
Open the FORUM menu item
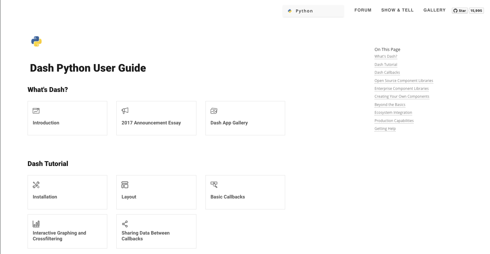[x=363, y=10]
